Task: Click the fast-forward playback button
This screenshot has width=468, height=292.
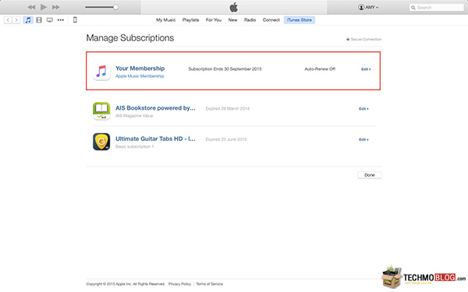Action: pos(55,7)
